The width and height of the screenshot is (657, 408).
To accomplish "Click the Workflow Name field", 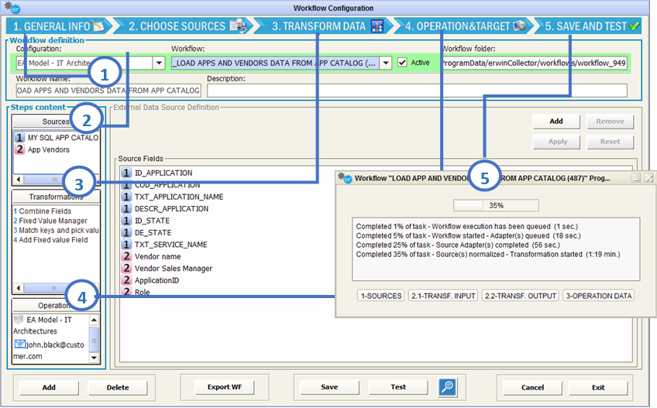I will 108,91.
